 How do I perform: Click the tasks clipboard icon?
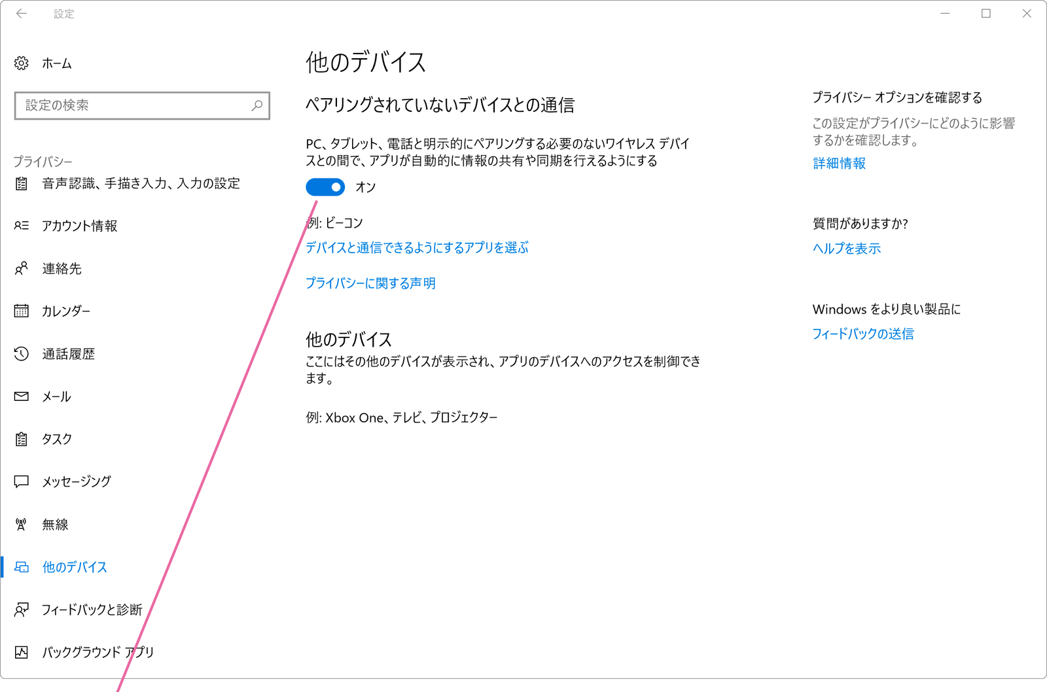tap(22, 439)
